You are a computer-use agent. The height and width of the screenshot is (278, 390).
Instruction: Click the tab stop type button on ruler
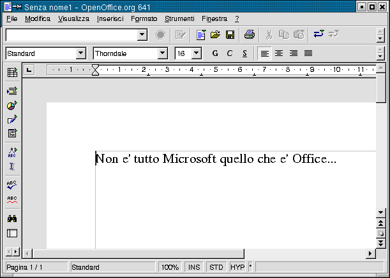(29, 70)
